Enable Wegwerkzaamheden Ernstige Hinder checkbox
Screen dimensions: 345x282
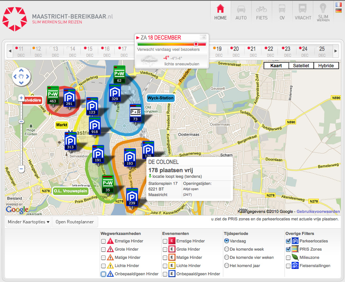(x=103, y=241)
